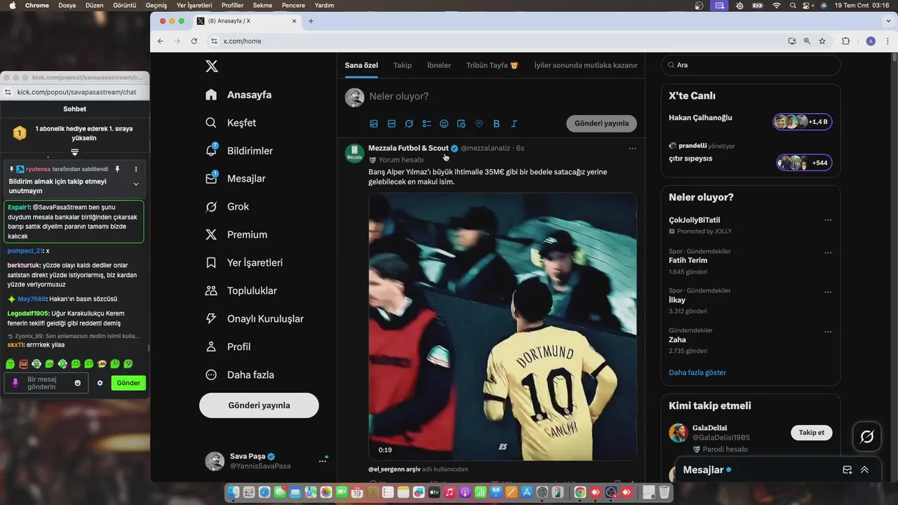Add a poll to the post

point(427,123)
